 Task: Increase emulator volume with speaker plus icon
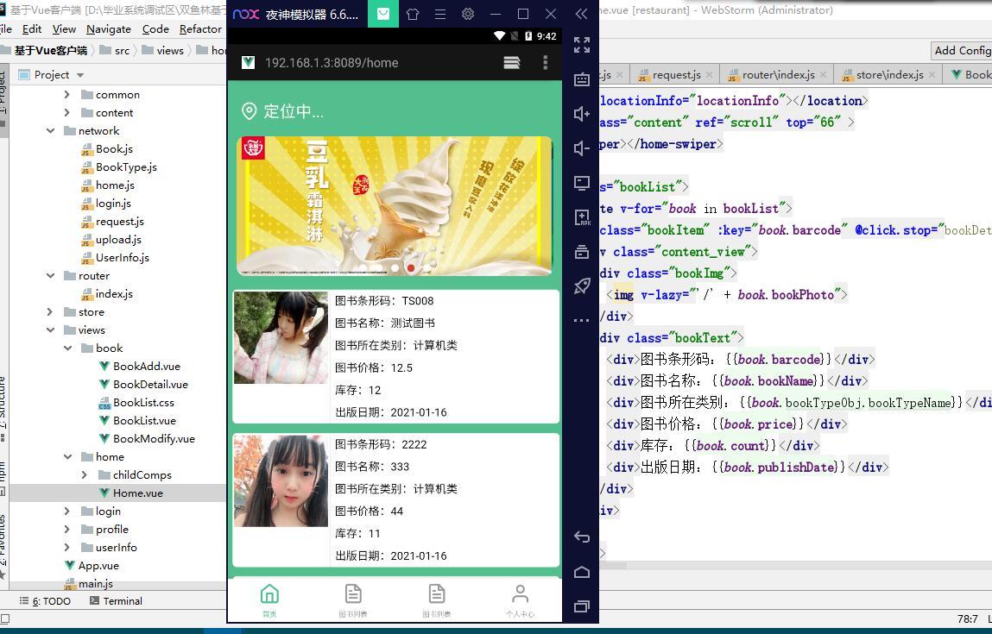[x=582, y=114]
